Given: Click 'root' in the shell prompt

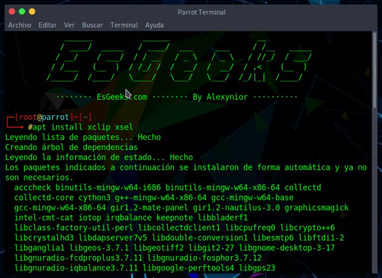Looking at the screenshot, I should click(25, 117).
